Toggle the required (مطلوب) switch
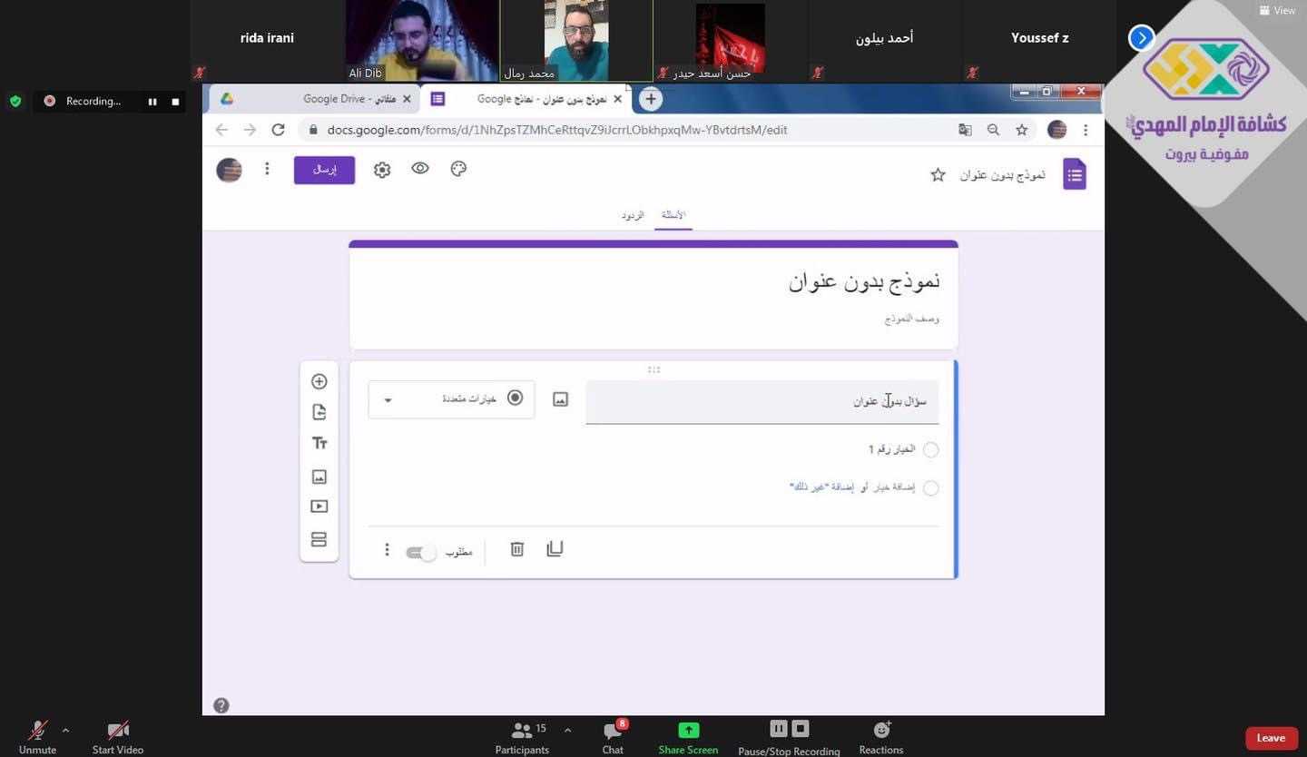This screenshot has width=1307, height=757. (x=420, y=552)
